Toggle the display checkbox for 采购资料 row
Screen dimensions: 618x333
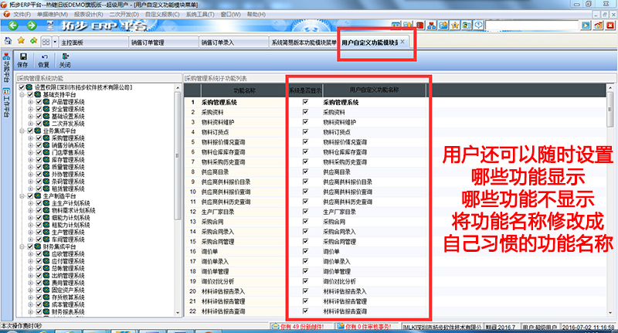(306, 112)
